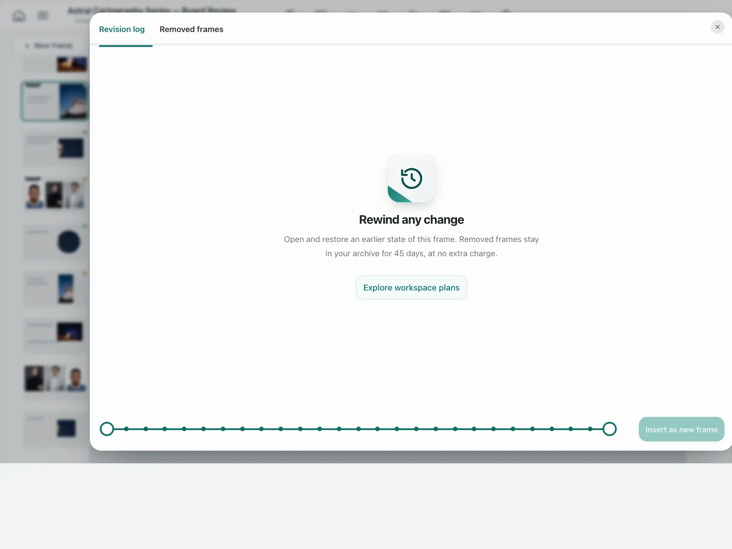Open the home icon in background window
Image resolution: width=732 pixels, height=549 pixels.
tap(19, 16)
